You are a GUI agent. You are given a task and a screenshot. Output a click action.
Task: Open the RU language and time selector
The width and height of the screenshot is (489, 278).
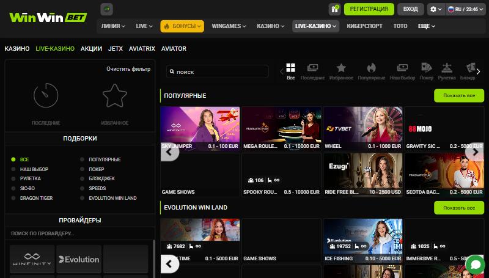pyautogui.click(x=465, y=9)
